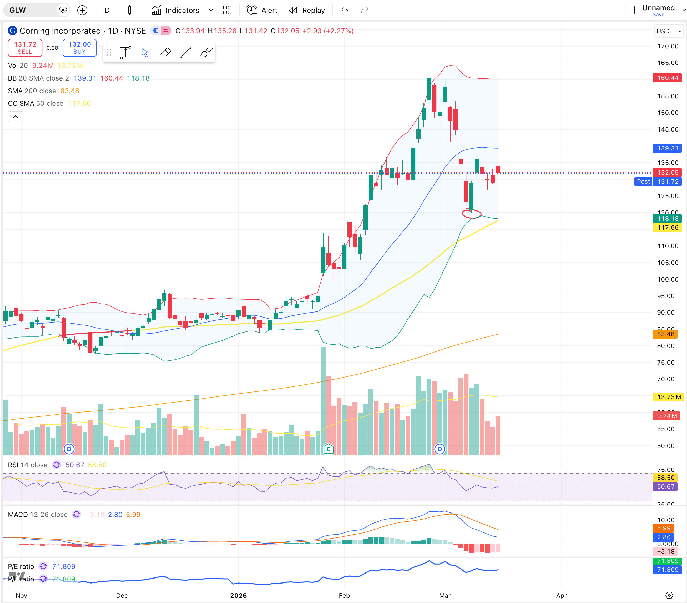Select the measure tool icon
Screen dimensions: 687x603
126,53
